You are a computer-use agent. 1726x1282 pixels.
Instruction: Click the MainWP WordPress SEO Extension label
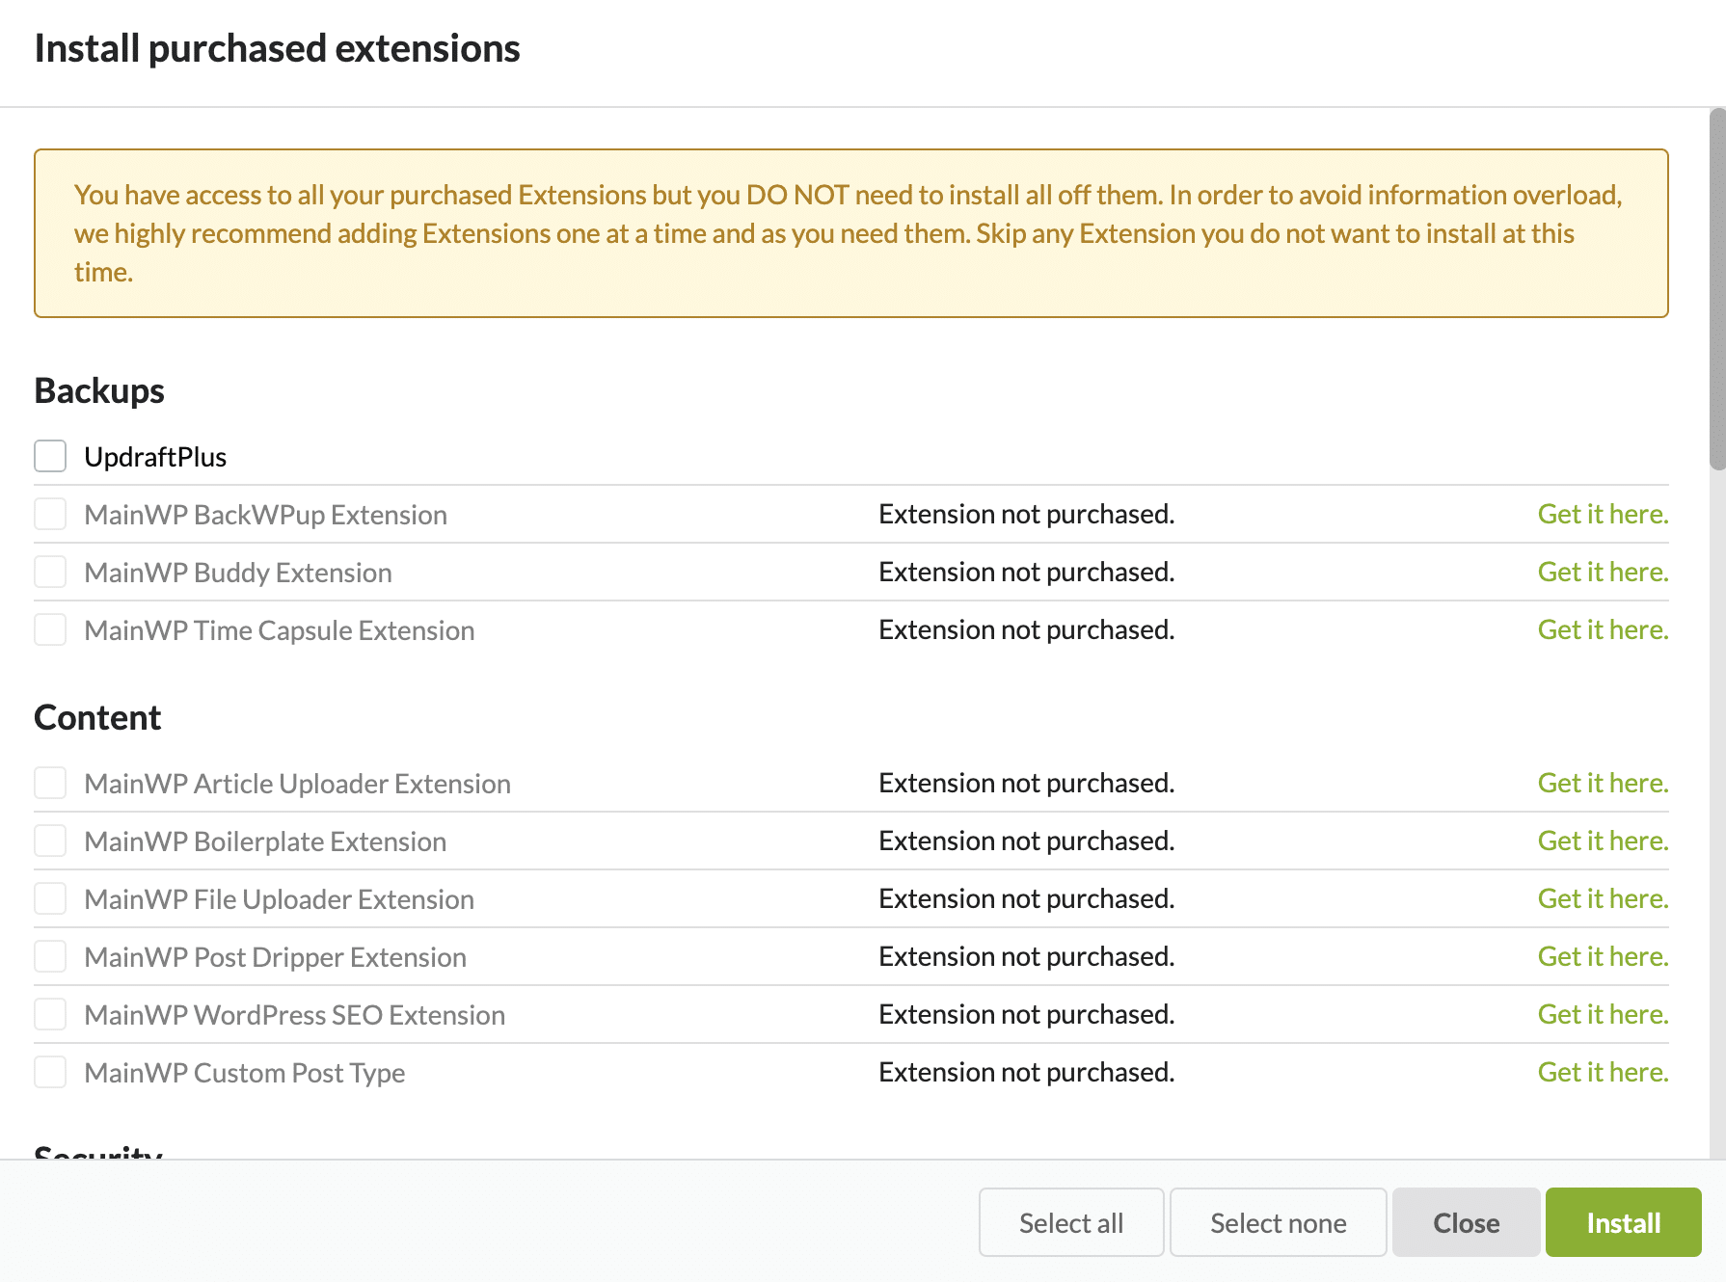(294, 1015)
